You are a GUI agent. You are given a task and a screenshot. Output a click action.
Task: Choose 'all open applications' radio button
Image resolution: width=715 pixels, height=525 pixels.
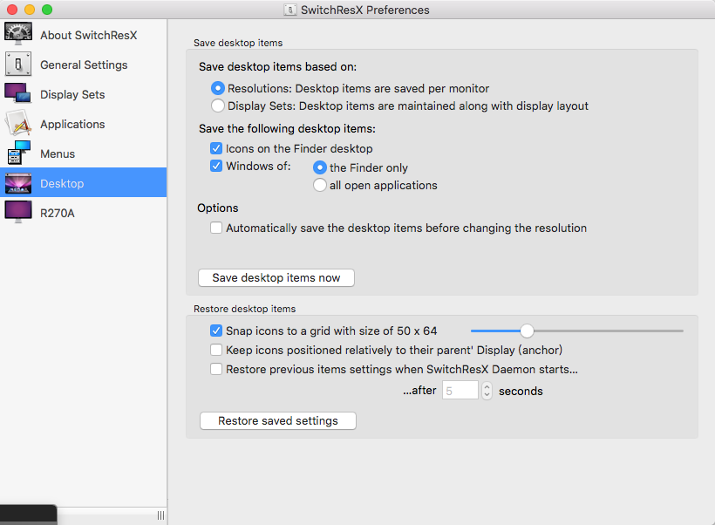coord(320,185)
